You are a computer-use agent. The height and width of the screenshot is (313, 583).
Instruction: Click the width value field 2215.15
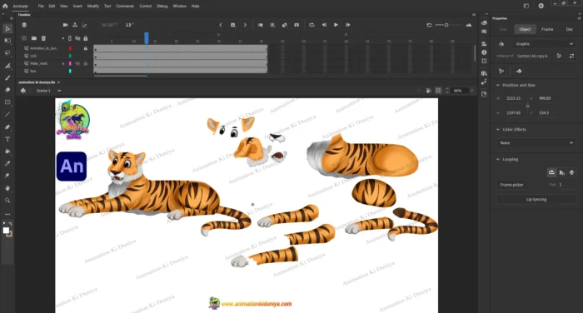pyautogui.click(x=514, y=98)
